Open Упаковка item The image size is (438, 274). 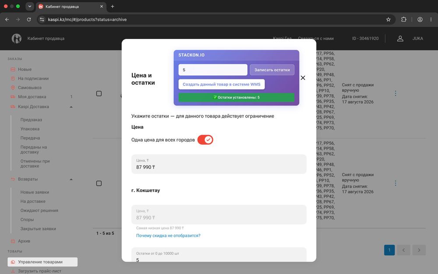tap(30, 129)
